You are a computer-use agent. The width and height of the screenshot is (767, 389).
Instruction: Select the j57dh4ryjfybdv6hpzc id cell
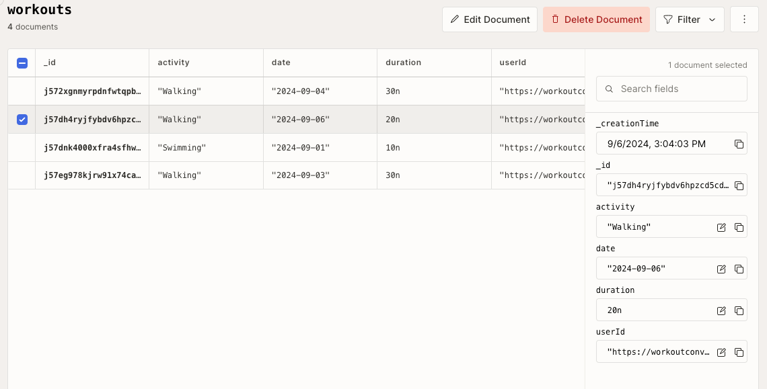click(x=92, y=119)
